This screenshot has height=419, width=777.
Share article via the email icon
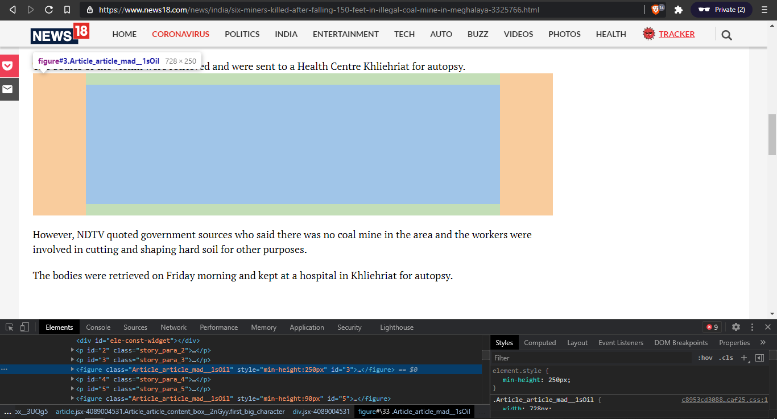coord(7,89)
